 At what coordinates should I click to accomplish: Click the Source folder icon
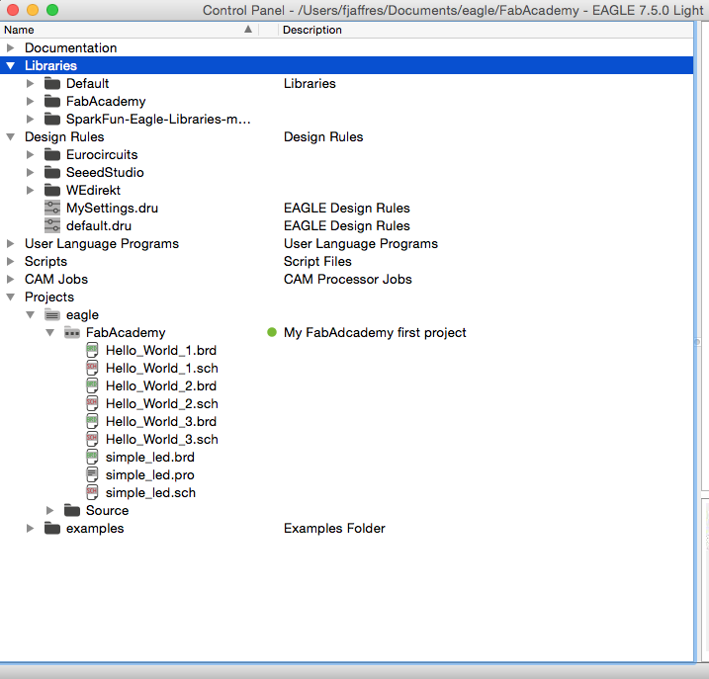tap(72, 510)
